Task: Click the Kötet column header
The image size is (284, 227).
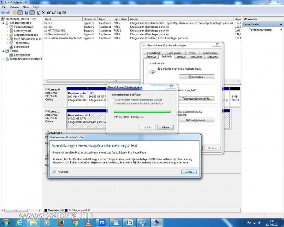Action: [x=63, y=19]
